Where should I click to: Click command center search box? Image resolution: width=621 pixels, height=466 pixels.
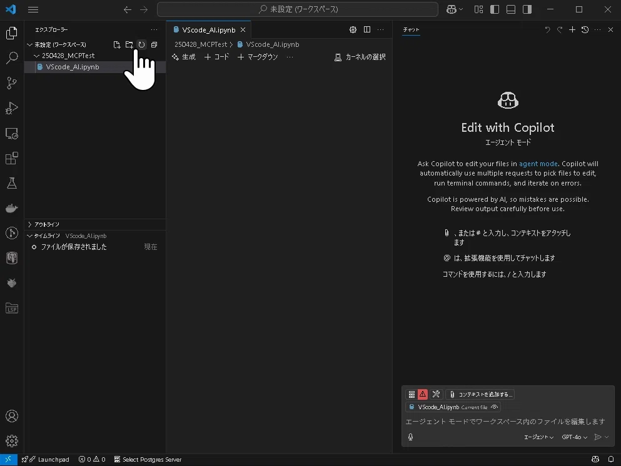click(298, 9)
